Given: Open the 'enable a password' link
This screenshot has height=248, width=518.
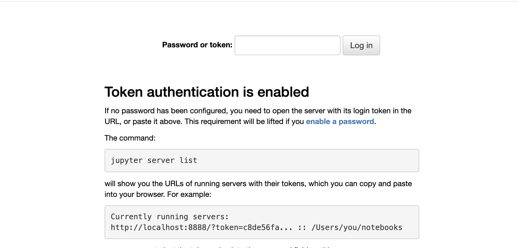Looking at the screenshot, I should 340,121.
